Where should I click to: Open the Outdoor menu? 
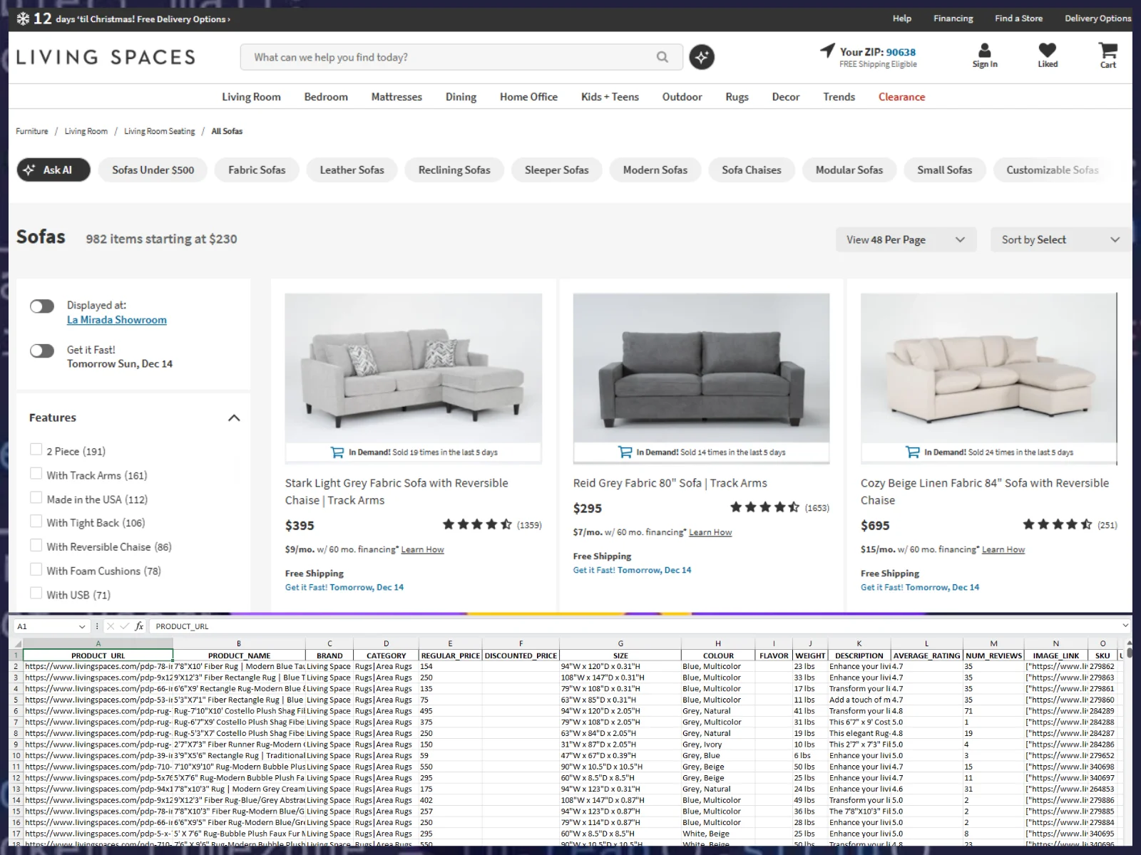tap(682, 97)
